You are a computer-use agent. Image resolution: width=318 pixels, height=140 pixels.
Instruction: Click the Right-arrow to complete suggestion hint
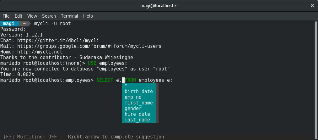116,137
